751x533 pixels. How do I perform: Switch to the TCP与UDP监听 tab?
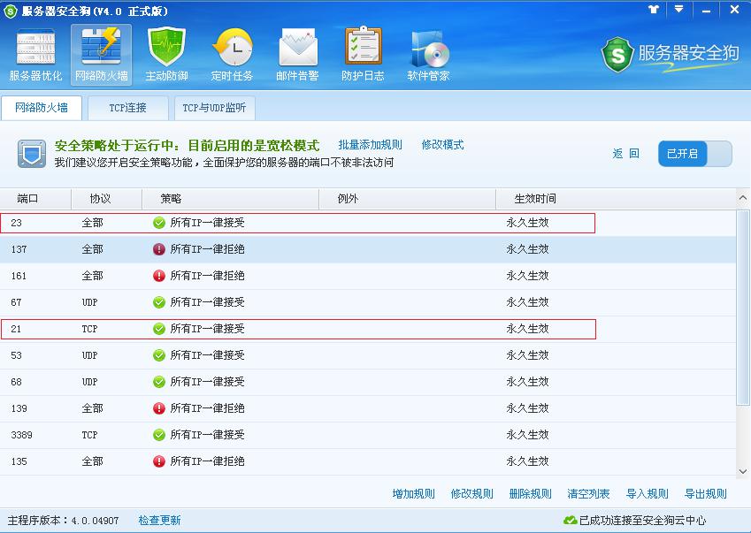pyautogui.click(x=214, y=107)
